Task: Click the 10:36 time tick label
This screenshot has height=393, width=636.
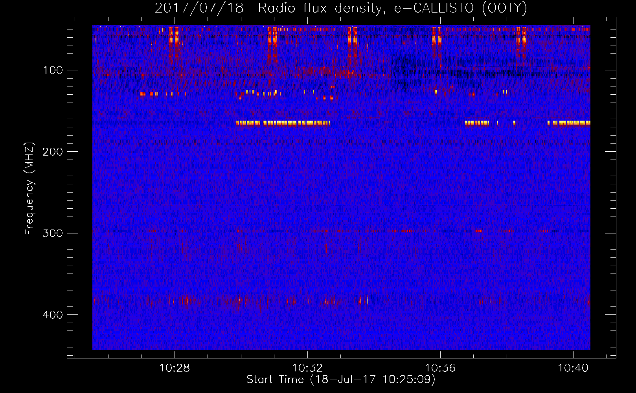Action: pos(440,368)
